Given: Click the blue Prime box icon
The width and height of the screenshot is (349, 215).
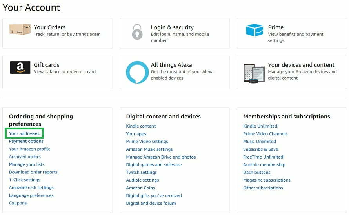Looking at the screenshot, I should 254,30.
